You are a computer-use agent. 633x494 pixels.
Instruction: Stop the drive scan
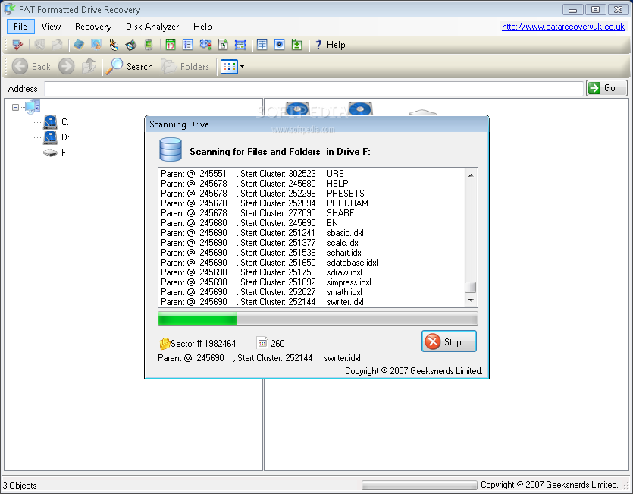(x=449, y=341)
